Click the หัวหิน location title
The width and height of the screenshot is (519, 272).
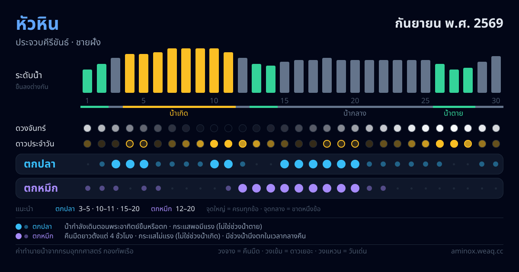37,24
